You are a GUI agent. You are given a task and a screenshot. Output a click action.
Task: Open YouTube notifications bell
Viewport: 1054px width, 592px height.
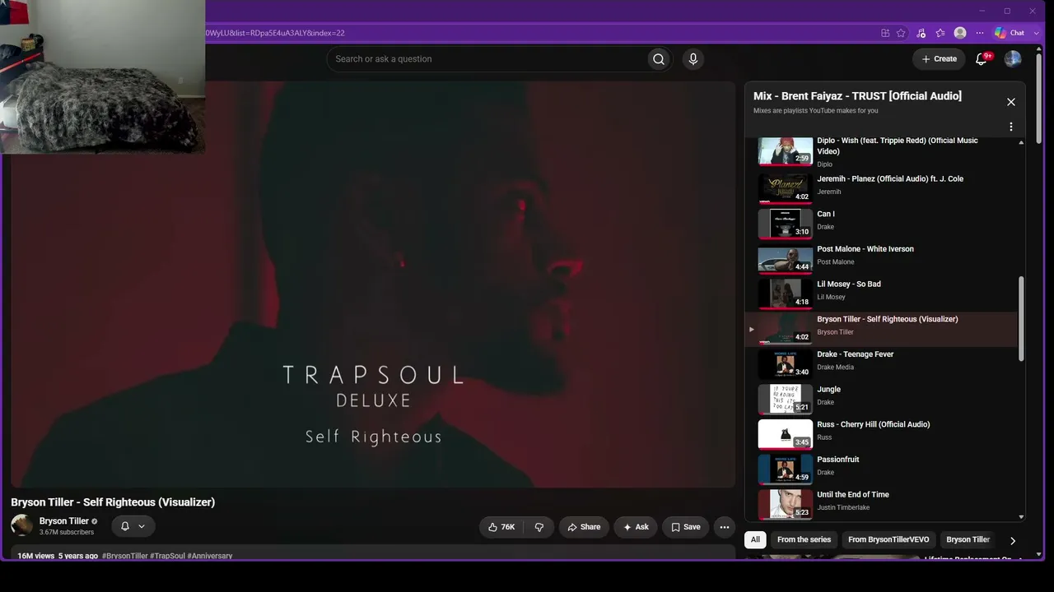[x=981, y=59]
